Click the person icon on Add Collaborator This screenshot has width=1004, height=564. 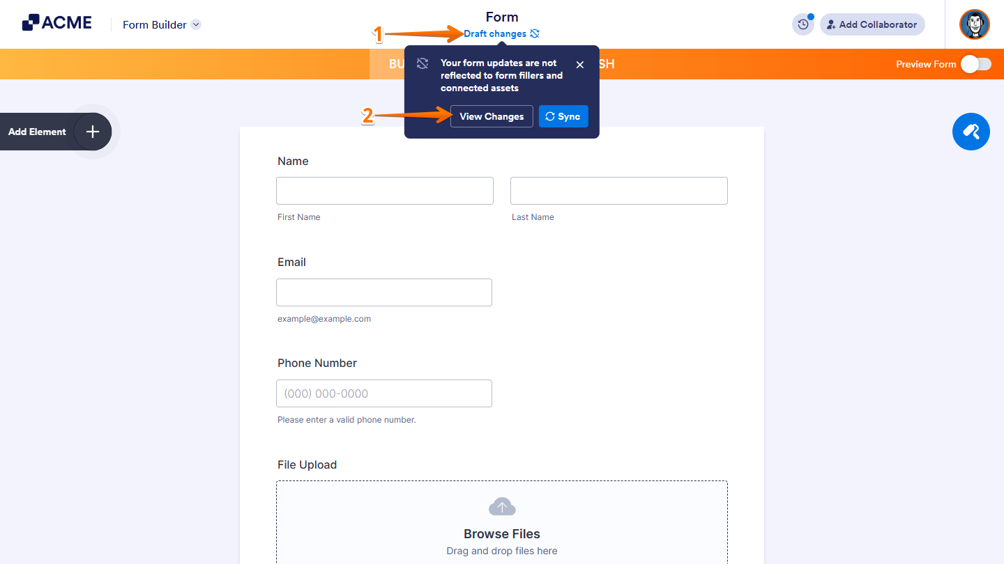pyautogui.click(x=830, y=24)
